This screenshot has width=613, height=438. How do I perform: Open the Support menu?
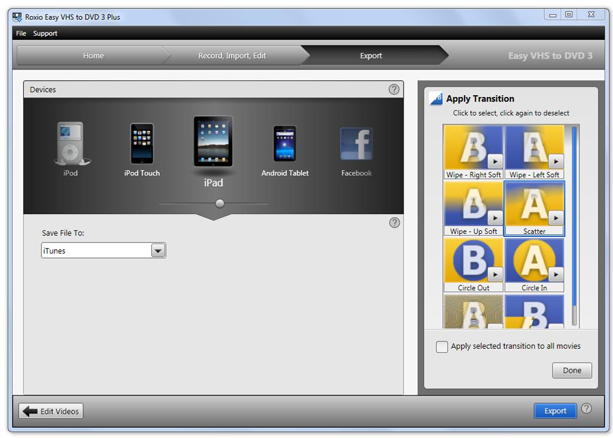45,34
